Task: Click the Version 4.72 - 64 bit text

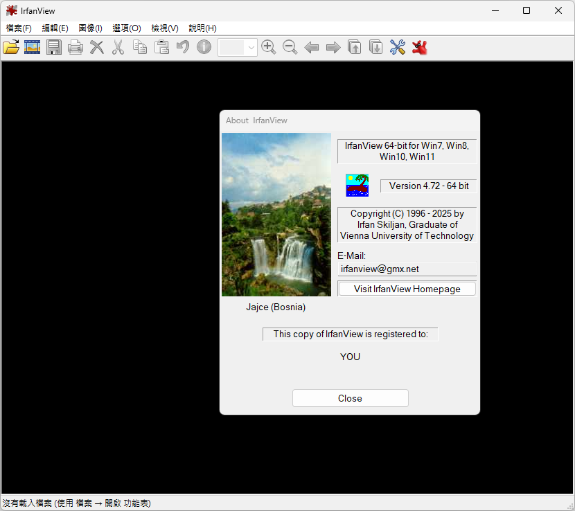Action: tap(429, 186)
